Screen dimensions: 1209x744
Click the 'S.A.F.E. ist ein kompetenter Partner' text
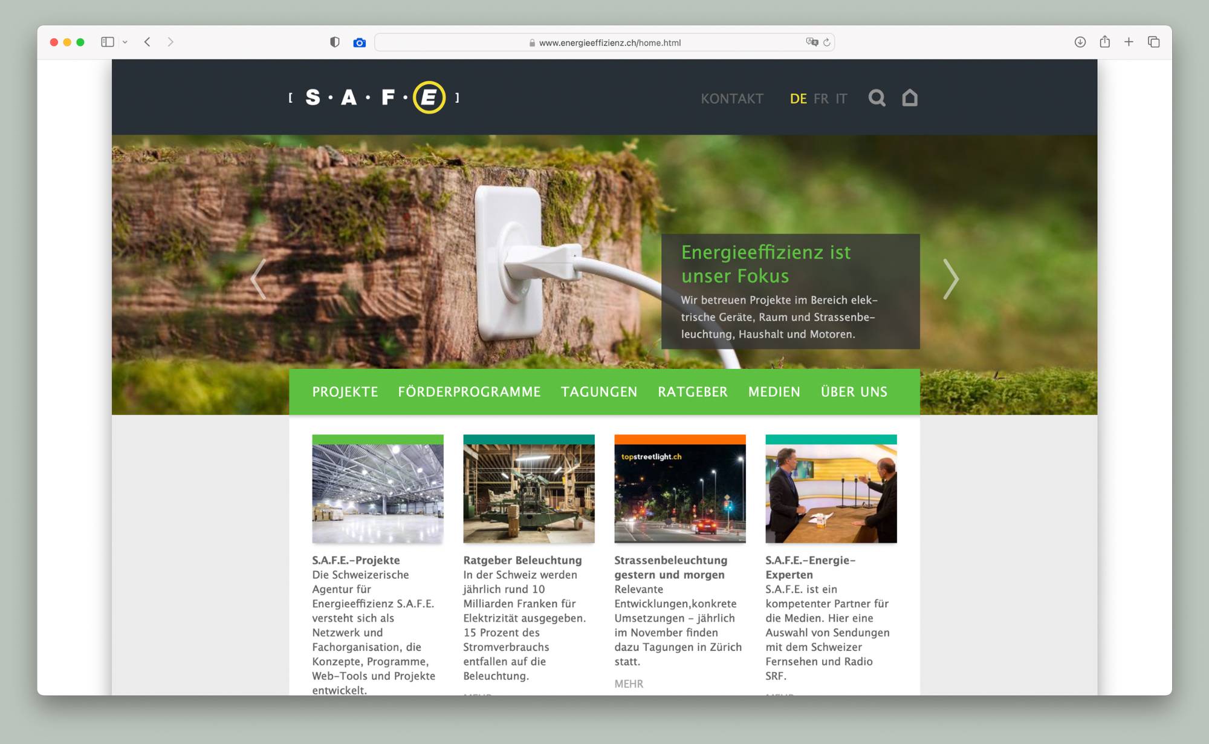point(828,632)
